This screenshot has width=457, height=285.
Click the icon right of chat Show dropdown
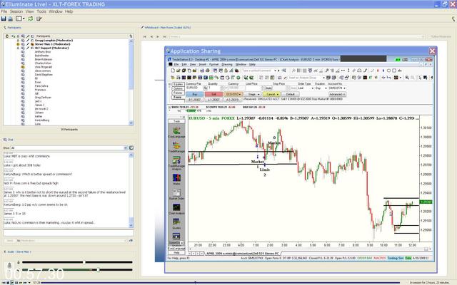click(131, 148)
